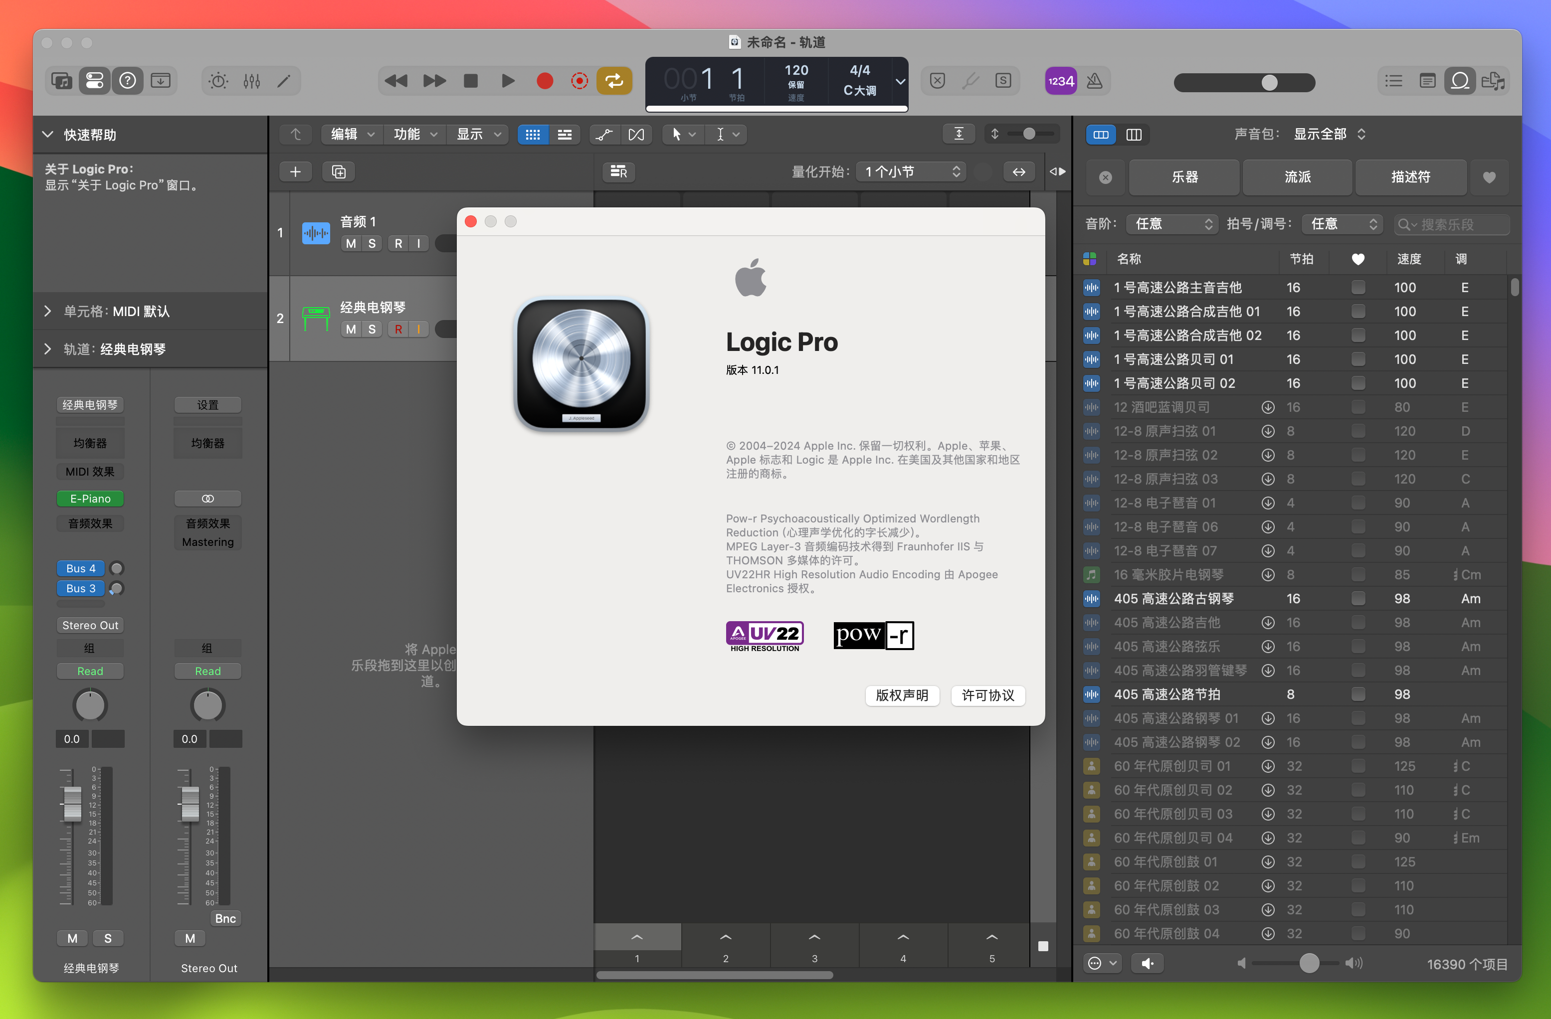Select the 流派 filter tab
Image resolution: width=1551 pixels, height=1019 pixels.
click(1297, 177)
